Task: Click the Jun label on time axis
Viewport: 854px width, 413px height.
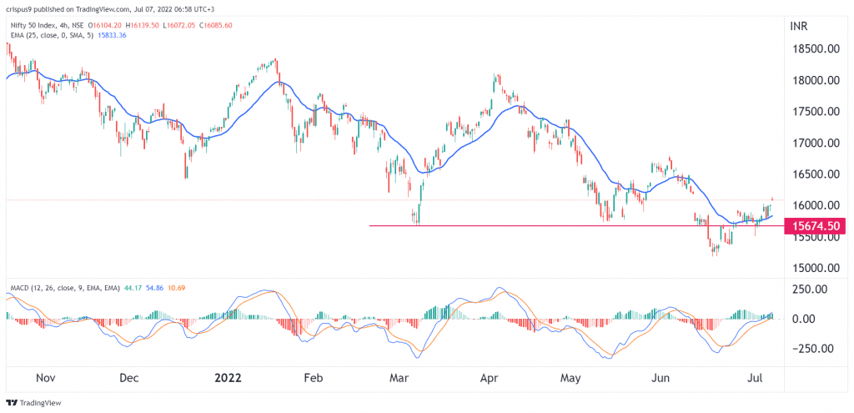Action: [x=661, y=378]
